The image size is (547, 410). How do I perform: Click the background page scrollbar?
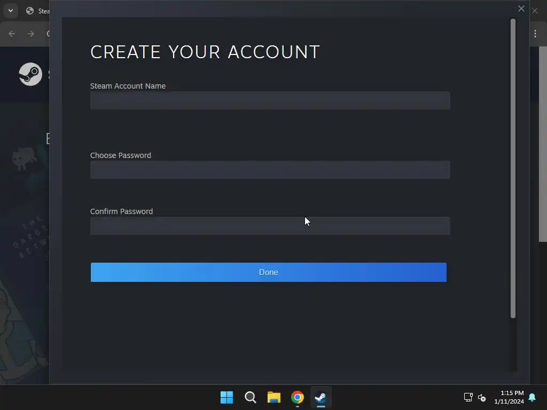tap(543, 144)
